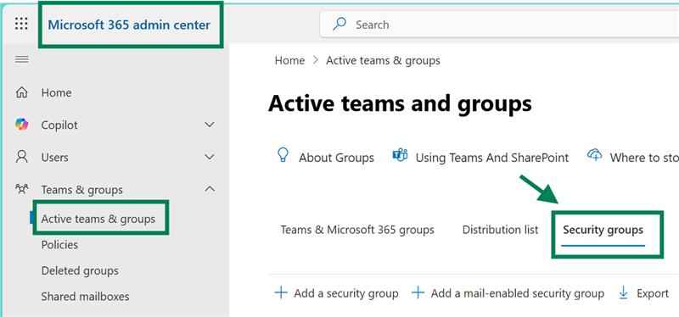Viewport: 679px width, 317px height.
Task: Click the search magnifier icon
Action: (x=339, y=25)
